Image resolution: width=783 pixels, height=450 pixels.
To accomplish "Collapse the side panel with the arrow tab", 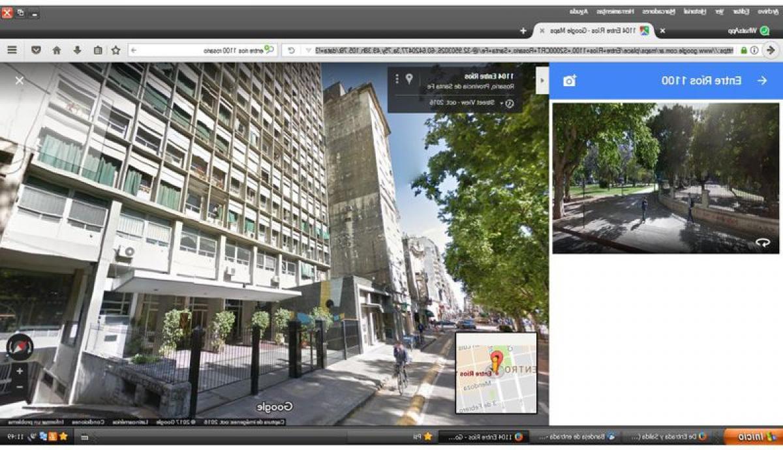I will coord(542,80).
